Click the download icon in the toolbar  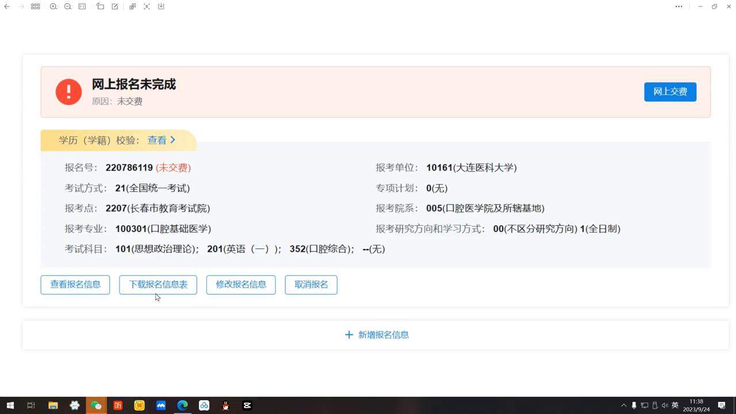click(x=162, y=6)
